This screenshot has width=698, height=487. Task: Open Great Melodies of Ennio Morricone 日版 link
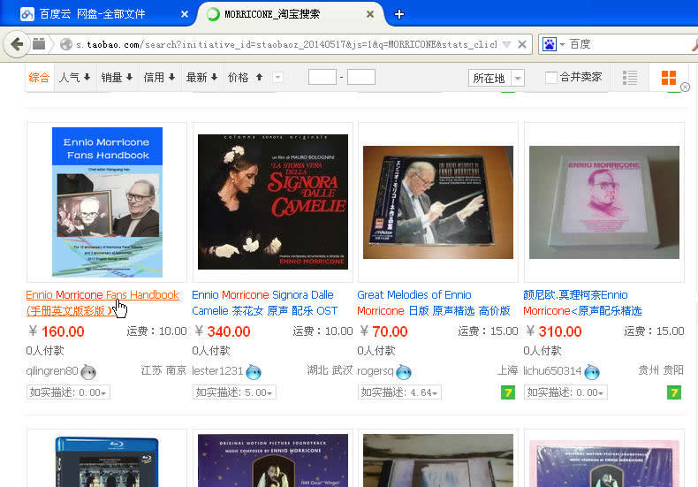click(434, 302)
